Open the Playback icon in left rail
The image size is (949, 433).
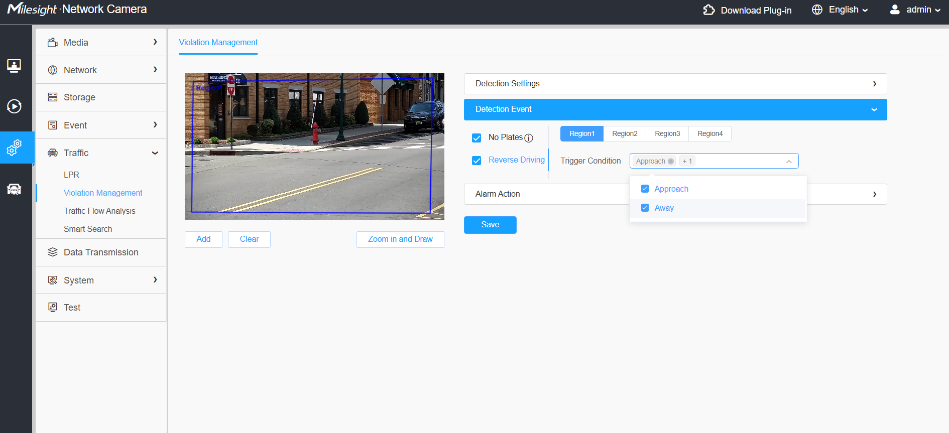tap(14, 106)
